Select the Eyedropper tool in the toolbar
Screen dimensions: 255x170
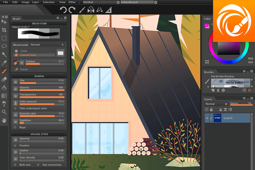4,63
